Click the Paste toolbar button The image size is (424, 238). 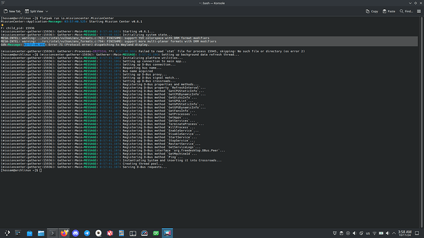pos(389,11)
